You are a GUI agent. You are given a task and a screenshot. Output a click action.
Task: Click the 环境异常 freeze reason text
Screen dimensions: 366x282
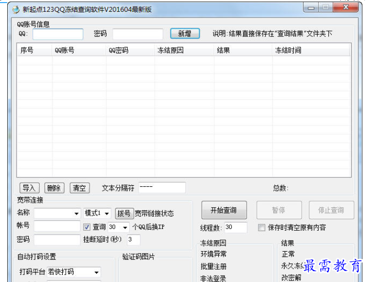tap(214, 254)
